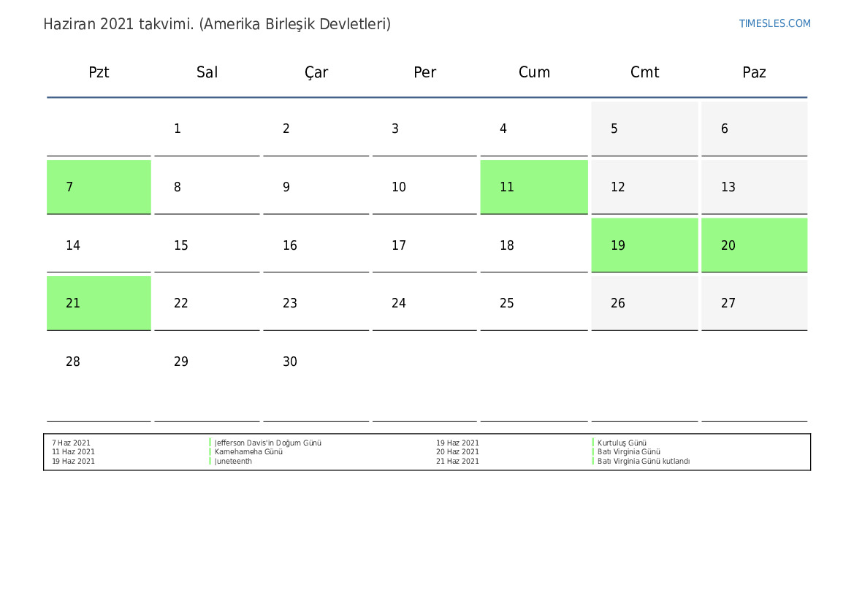Screen dimensions: 854x604
Task: Click the Pzt column header
Action: point(99,72)
